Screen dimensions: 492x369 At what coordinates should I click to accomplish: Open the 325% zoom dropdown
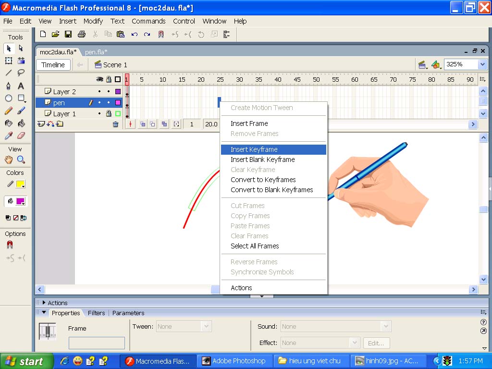coord(482,64)
